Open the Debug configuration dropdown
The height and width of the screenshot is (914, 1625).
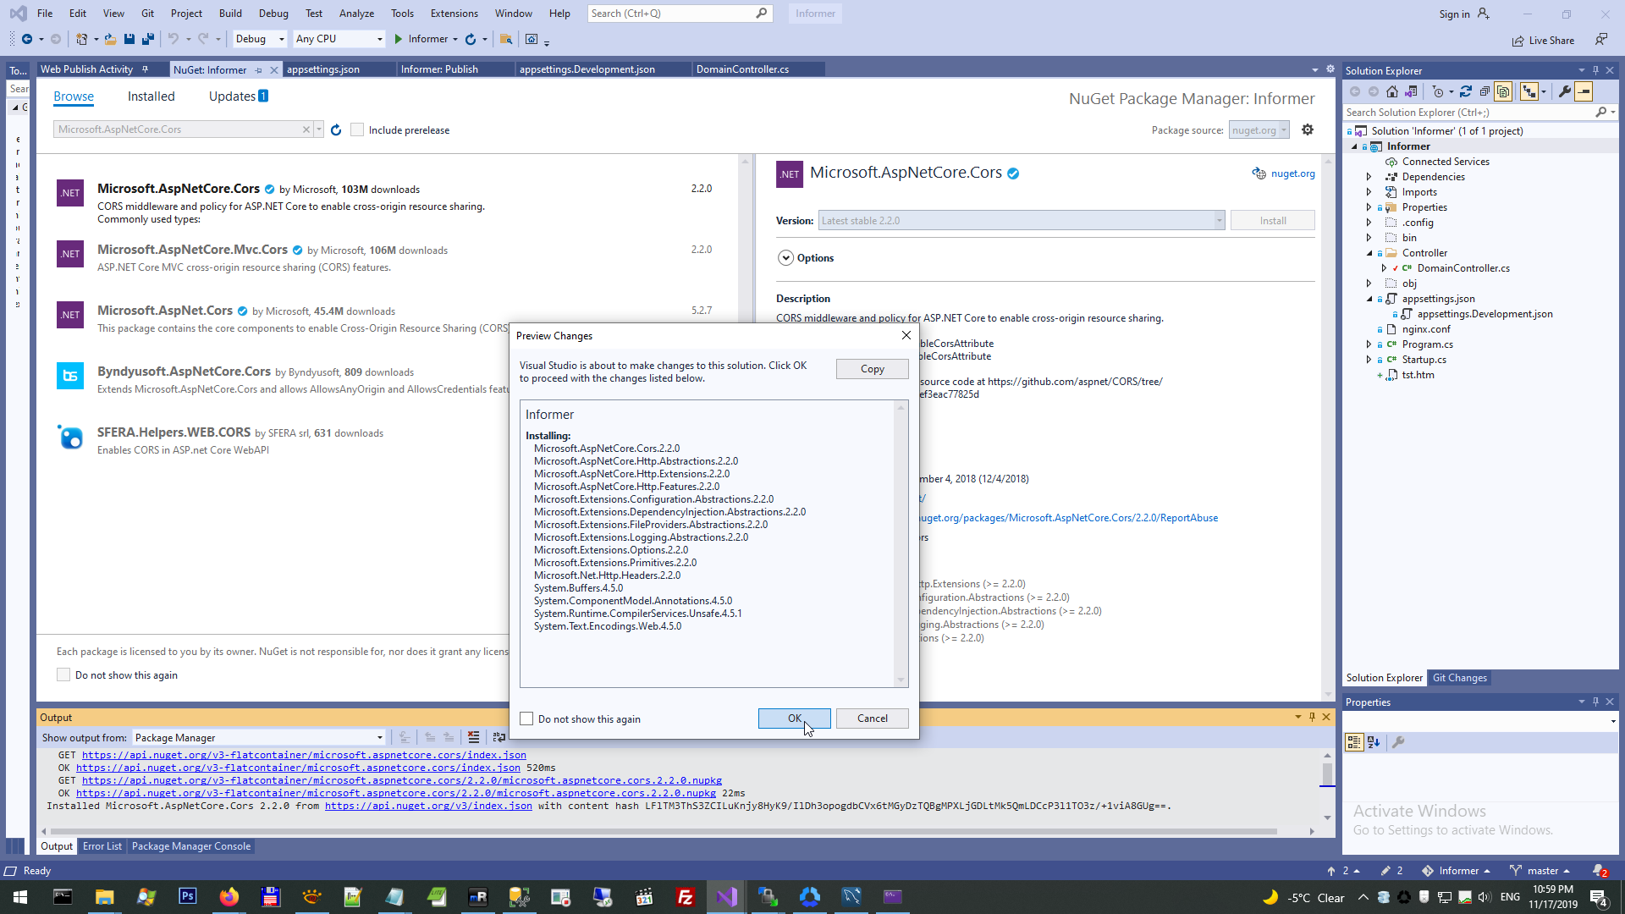(x=260, y=39)
